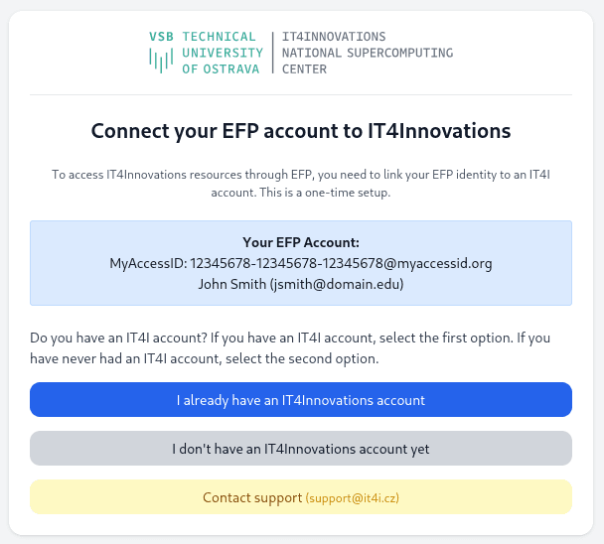Click the 'Connect your EFP account' heading
Screen dimensions: 604x544
(x=301, y=131)
